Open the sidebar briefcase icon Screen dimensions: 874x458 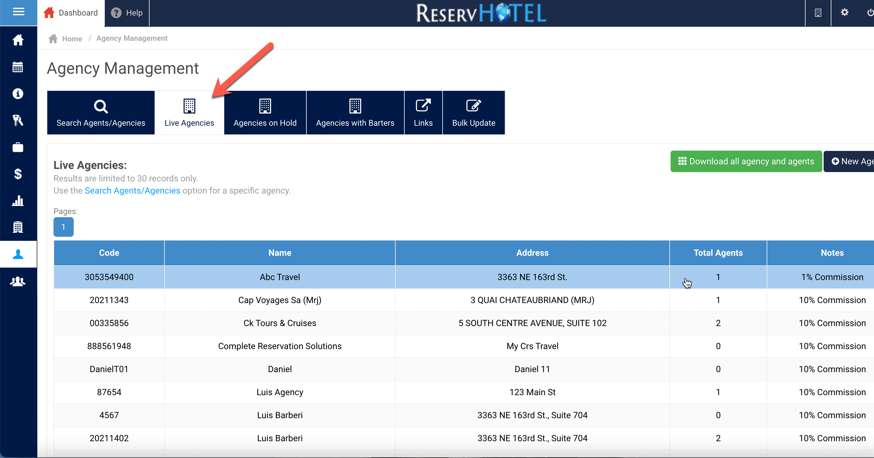click(18, 147)
